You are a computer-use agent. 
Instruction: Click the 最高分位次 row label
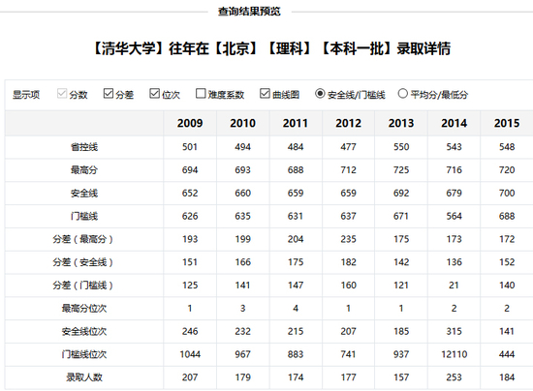click(x=84, y=309)
